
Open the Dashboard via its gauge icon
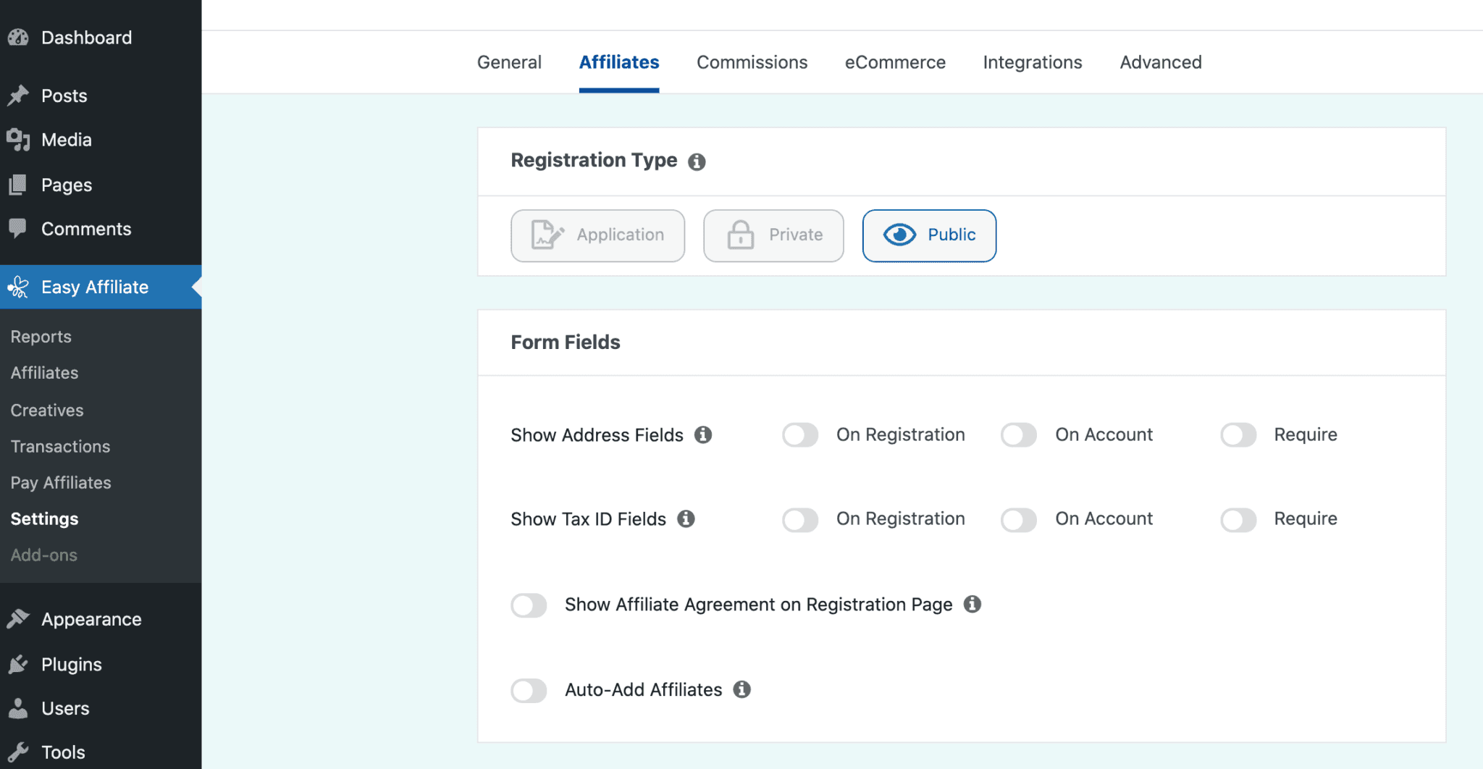(19, 37)
